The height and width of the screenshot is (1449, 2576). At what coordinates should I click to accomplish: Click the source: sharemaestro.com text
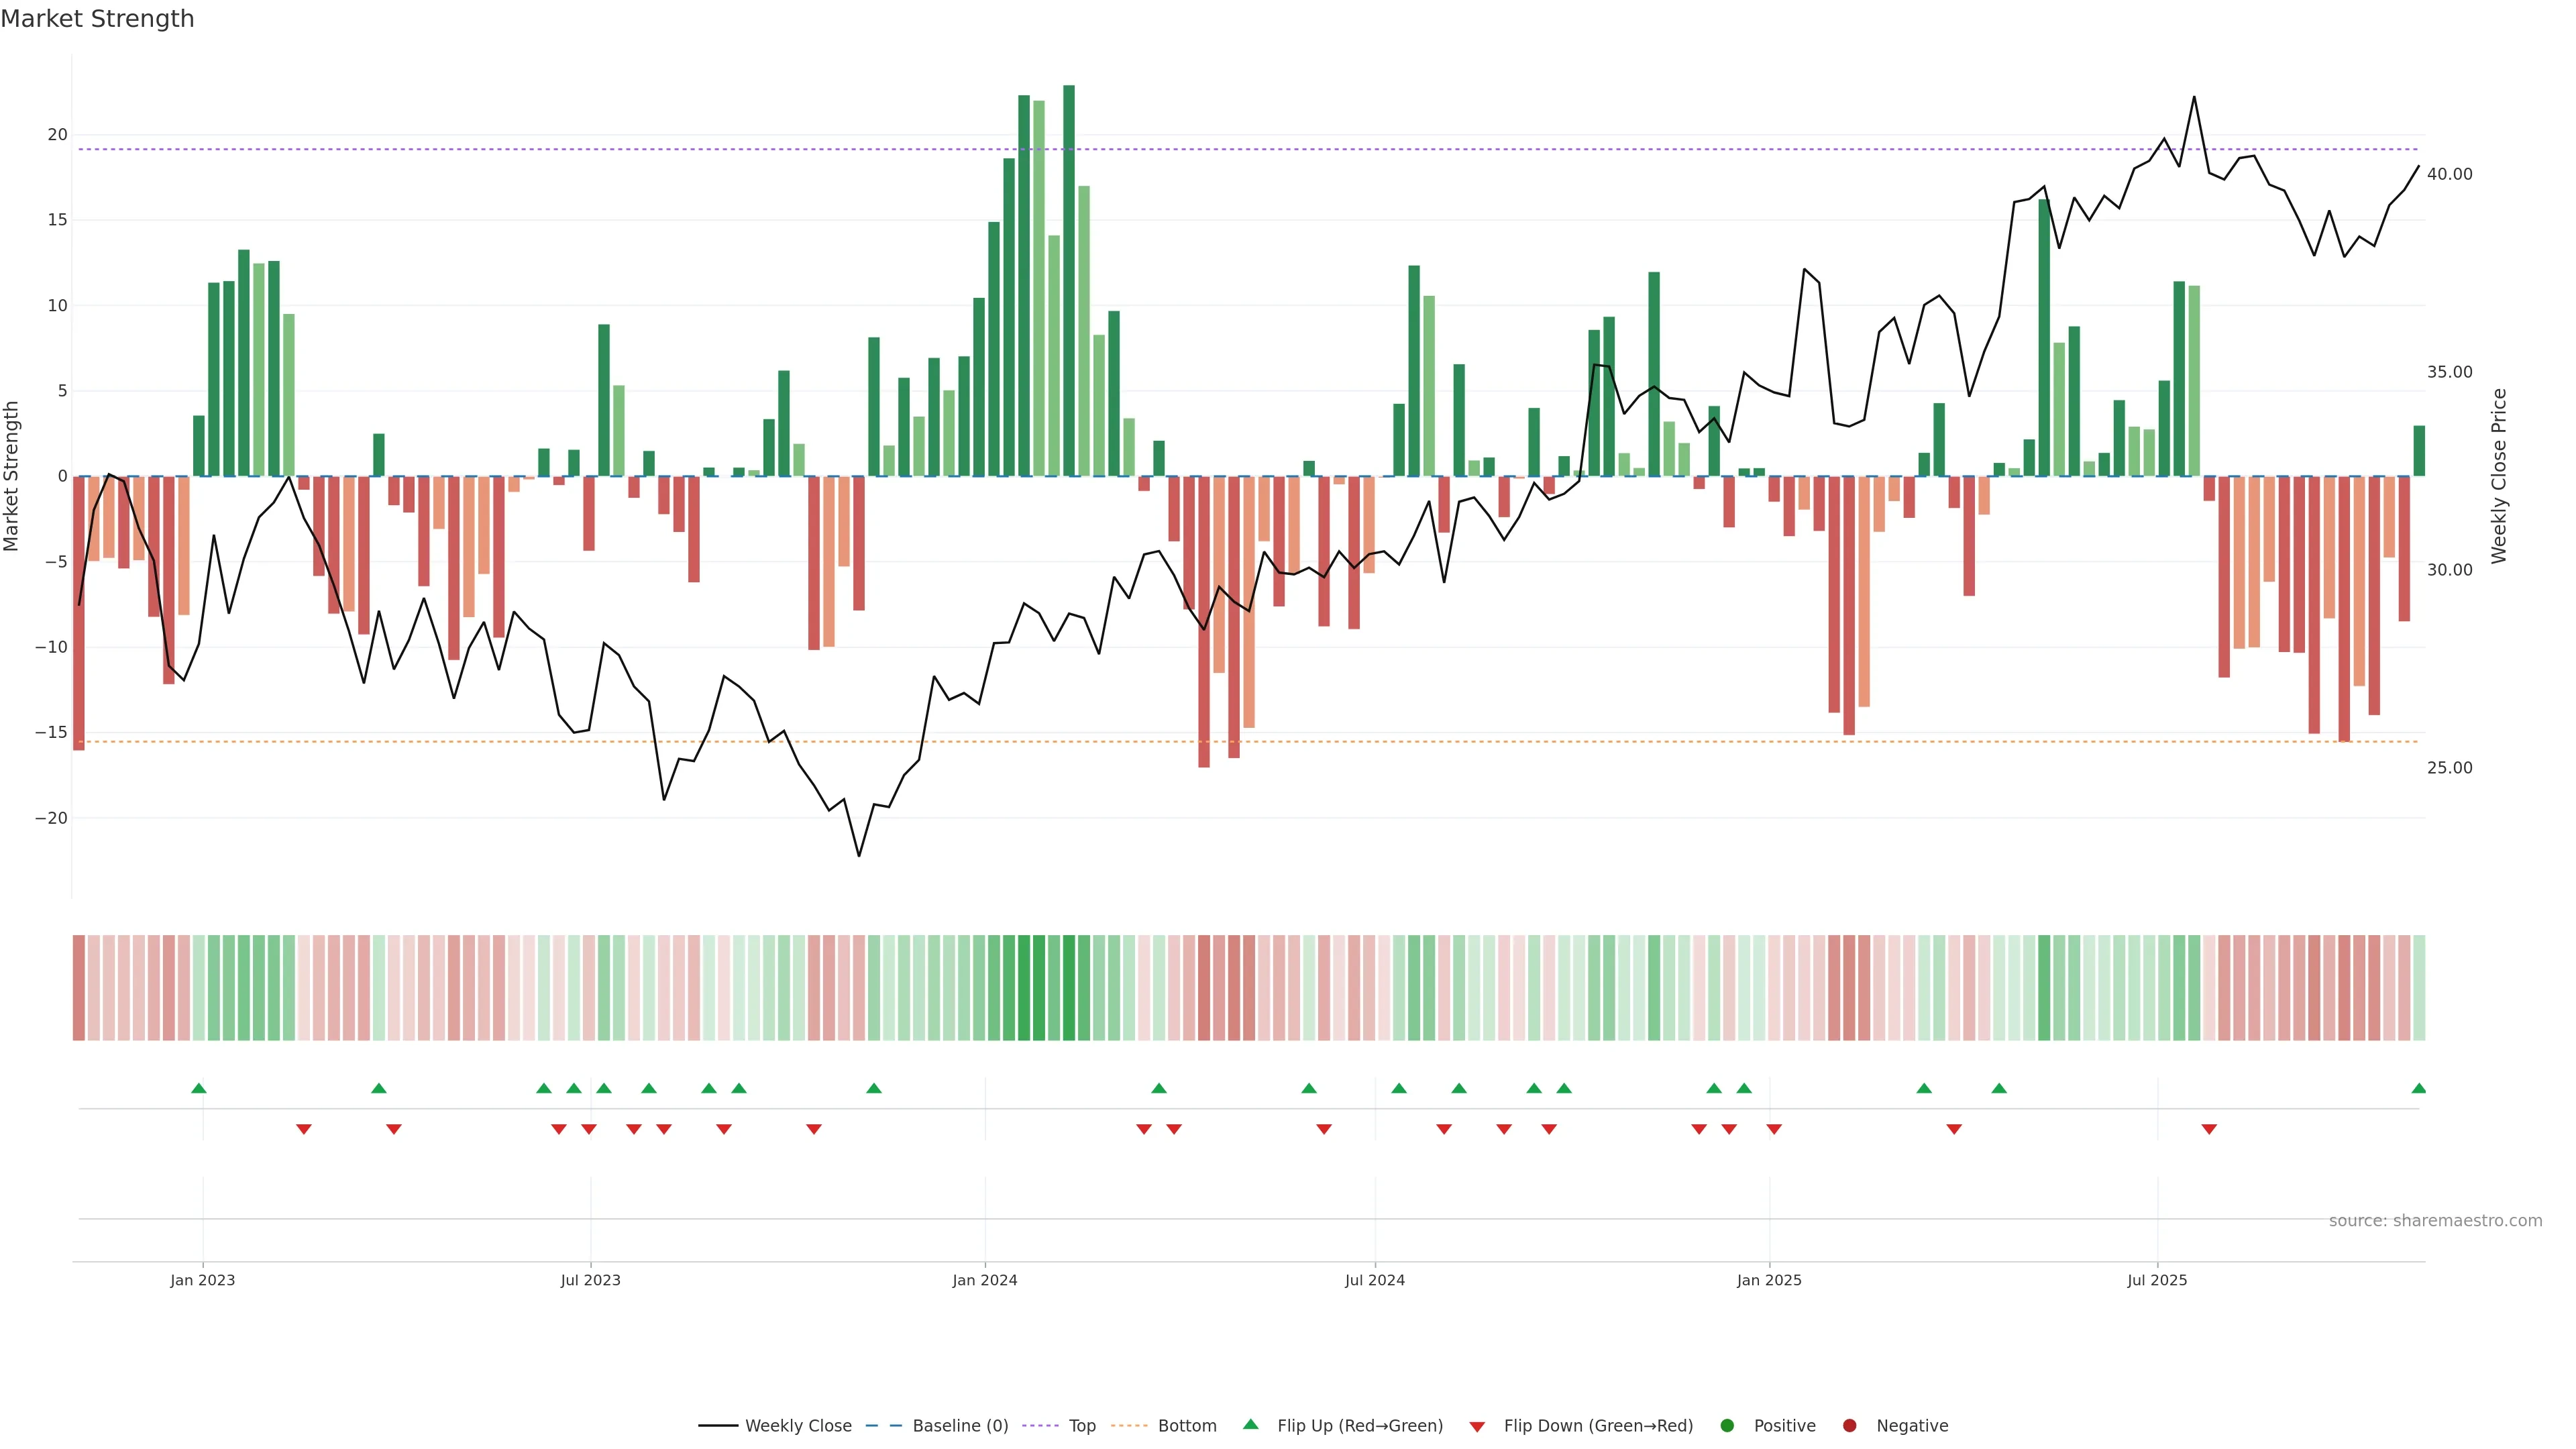tap(2435, 1221)
